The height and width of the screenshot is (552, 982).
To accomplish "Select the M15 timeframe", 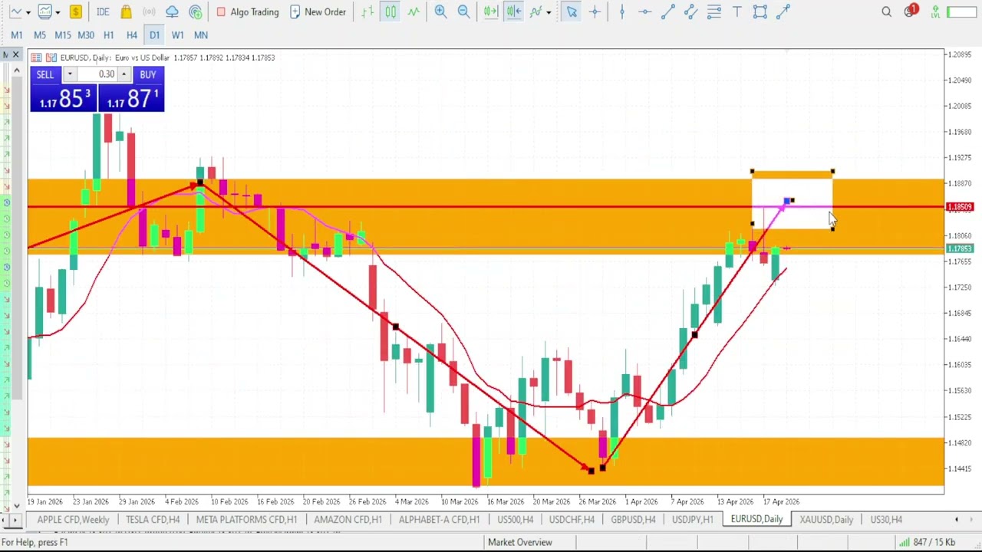I will click(x=62, y=34).
